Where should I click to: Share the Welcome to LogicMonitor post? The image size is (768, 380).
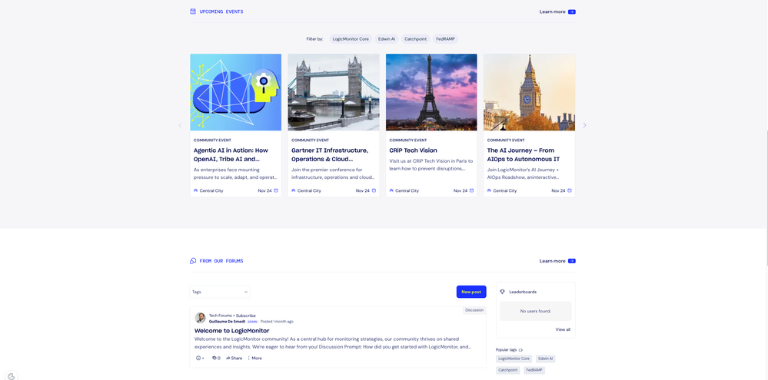pos(234,358)
